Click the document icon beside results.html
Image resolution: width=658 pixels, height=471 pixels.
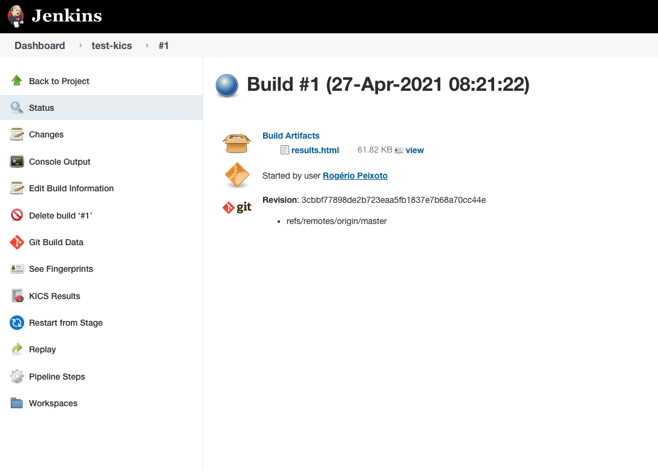284,150
